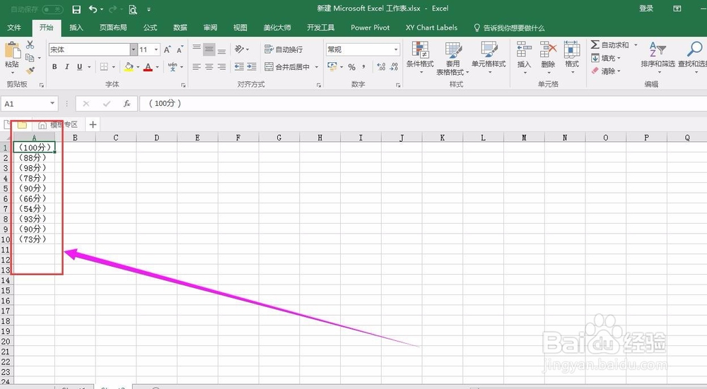Apply the red font color
707x389 pixels.
click(148, 66)
